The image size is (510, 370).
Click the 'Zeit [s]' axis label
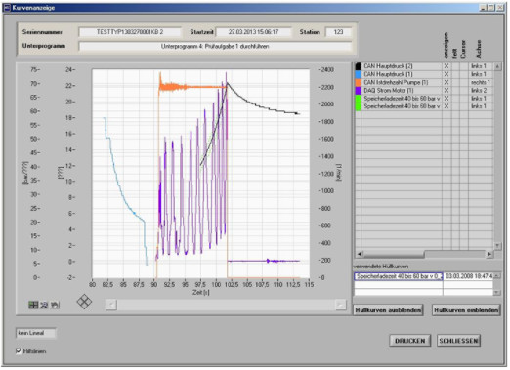tap(201, 292)
